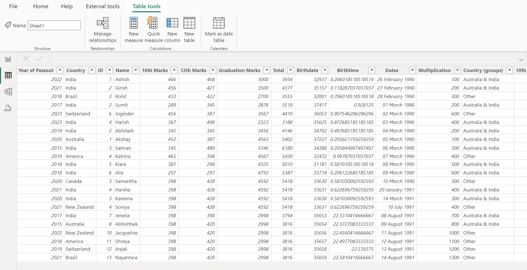Click inside the Sheet1 name field
This screenshot has height=270, width=527.
point(54,25)
